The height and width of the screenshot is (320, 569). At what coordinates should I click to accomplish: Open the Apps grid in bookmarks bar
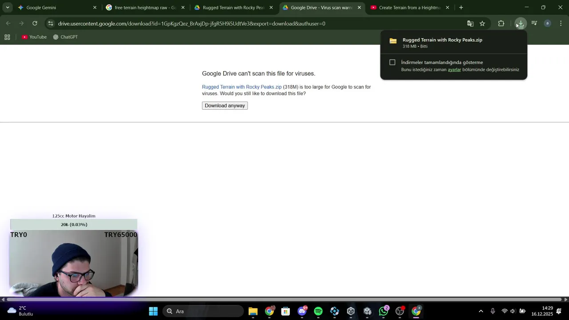[7, 37]
